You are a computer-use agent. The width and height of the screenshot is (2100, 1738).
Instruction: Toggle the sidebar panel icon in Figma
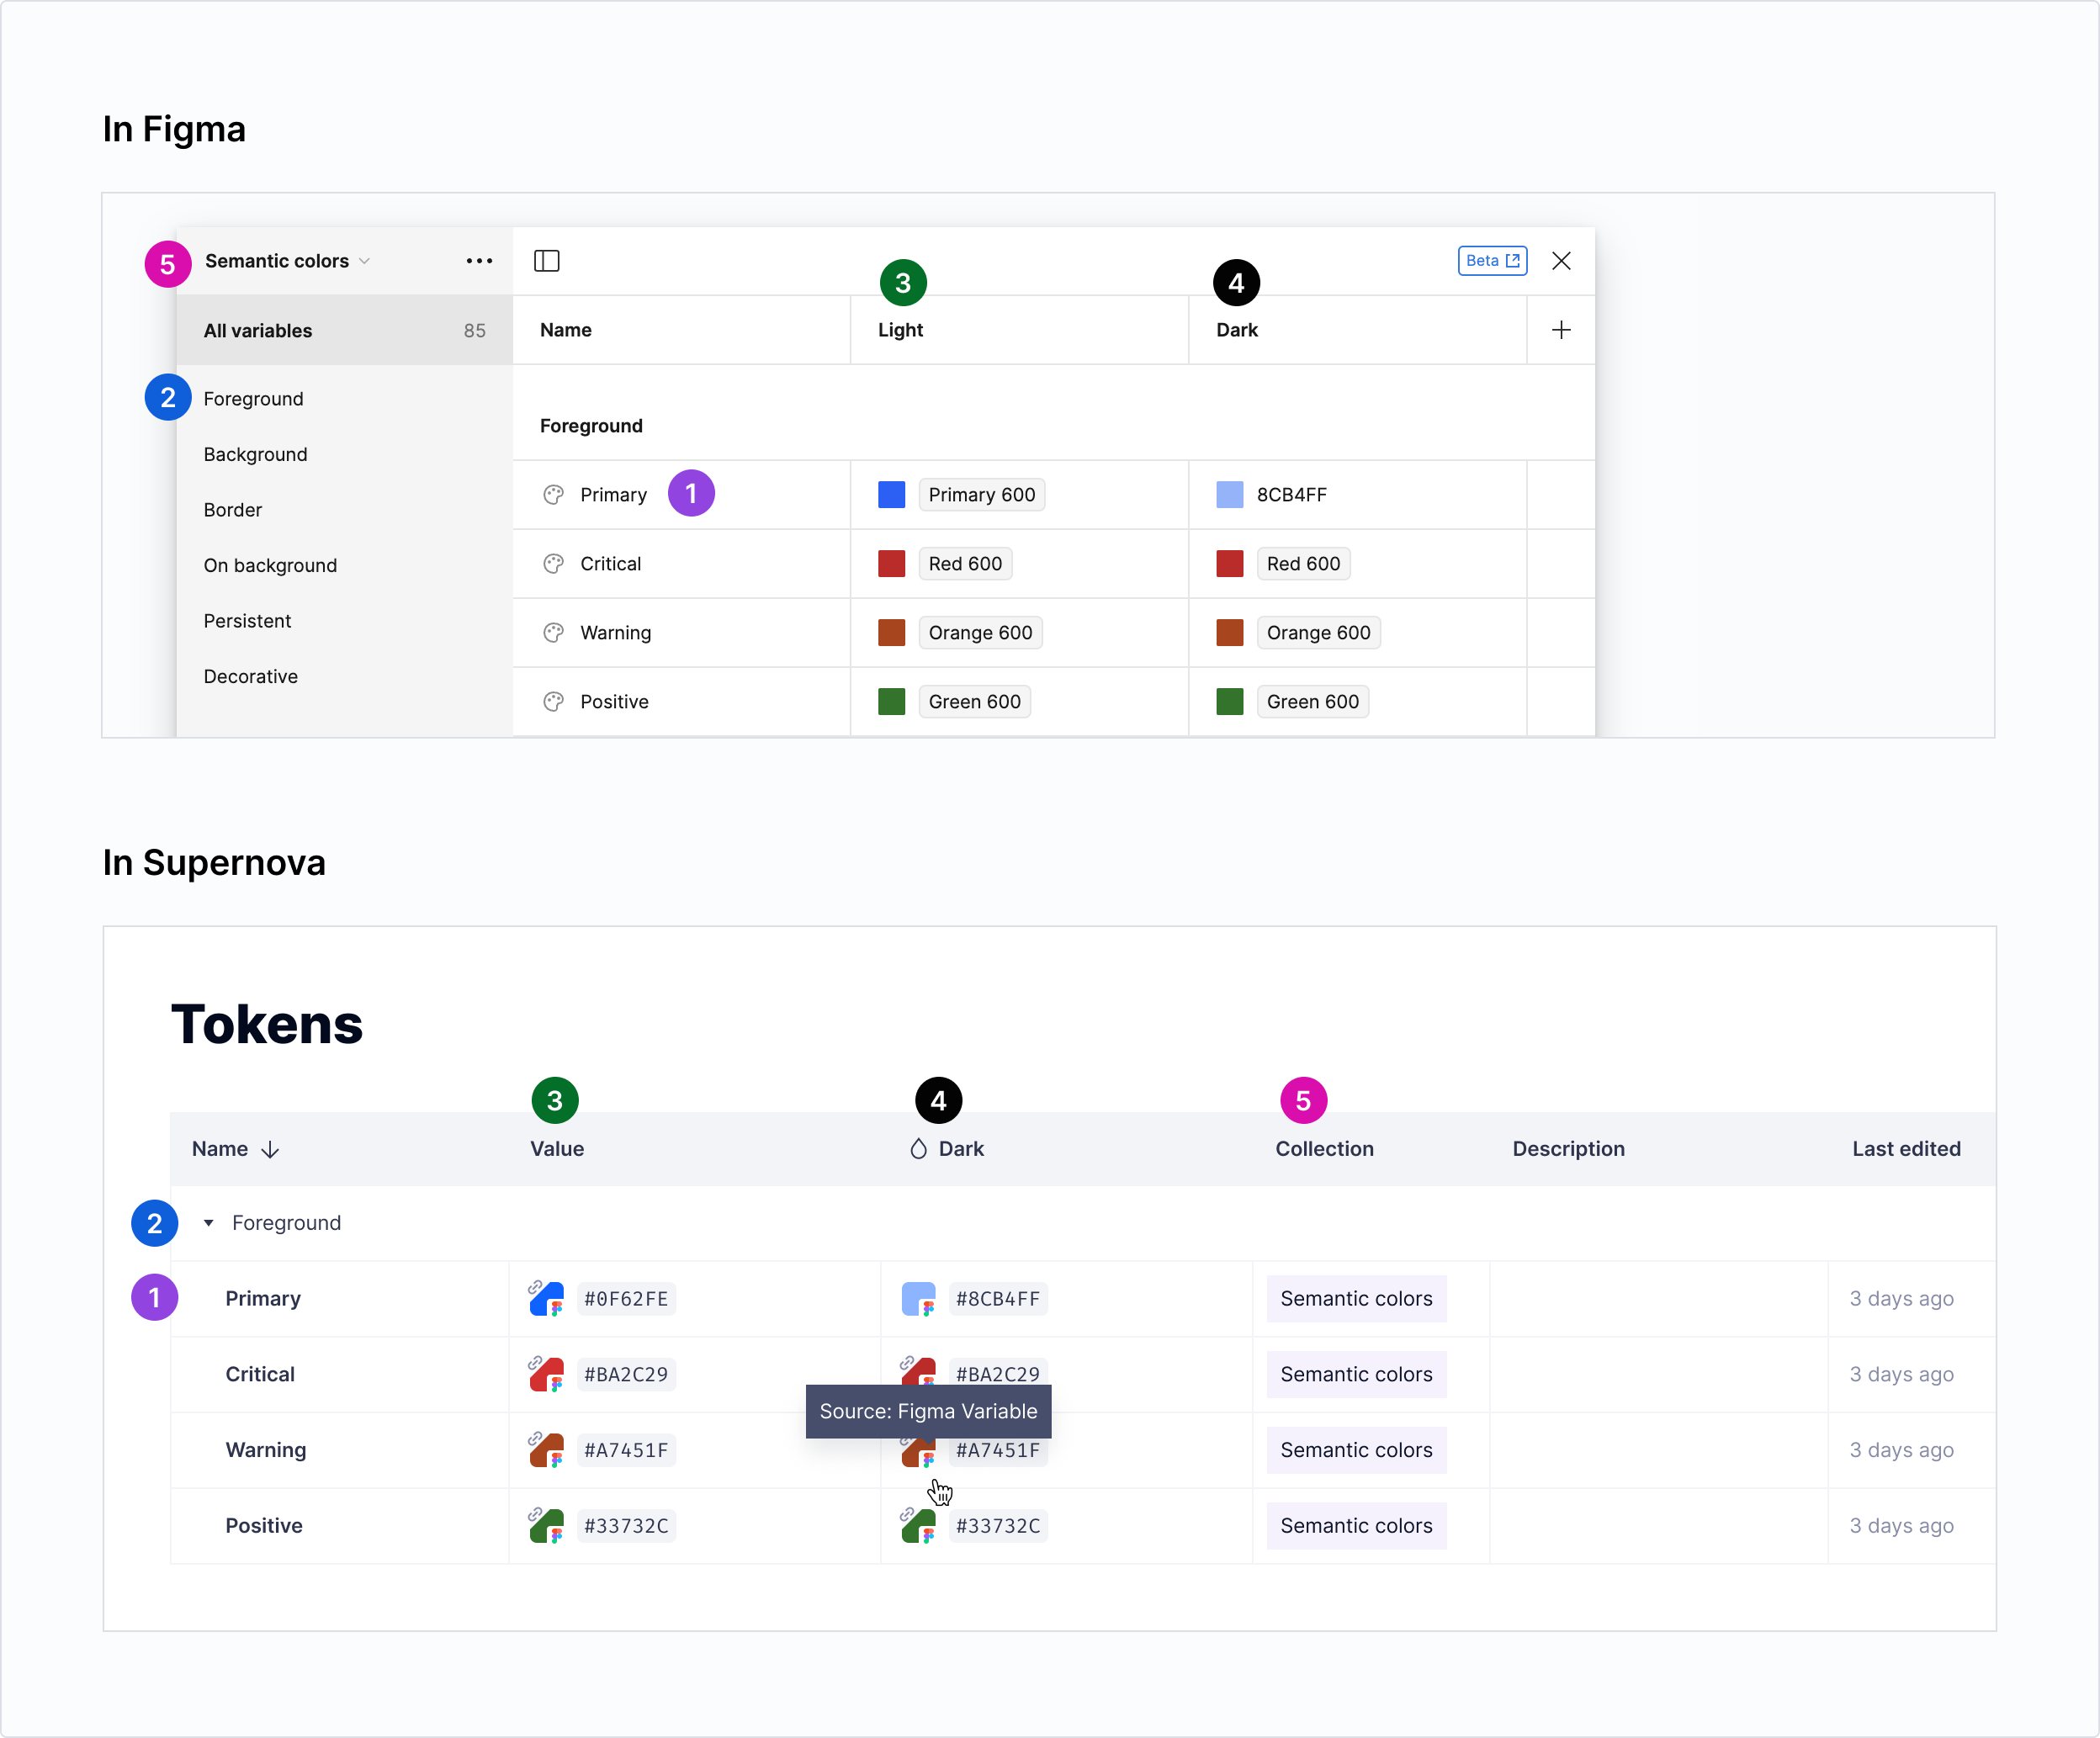(546, 261)
